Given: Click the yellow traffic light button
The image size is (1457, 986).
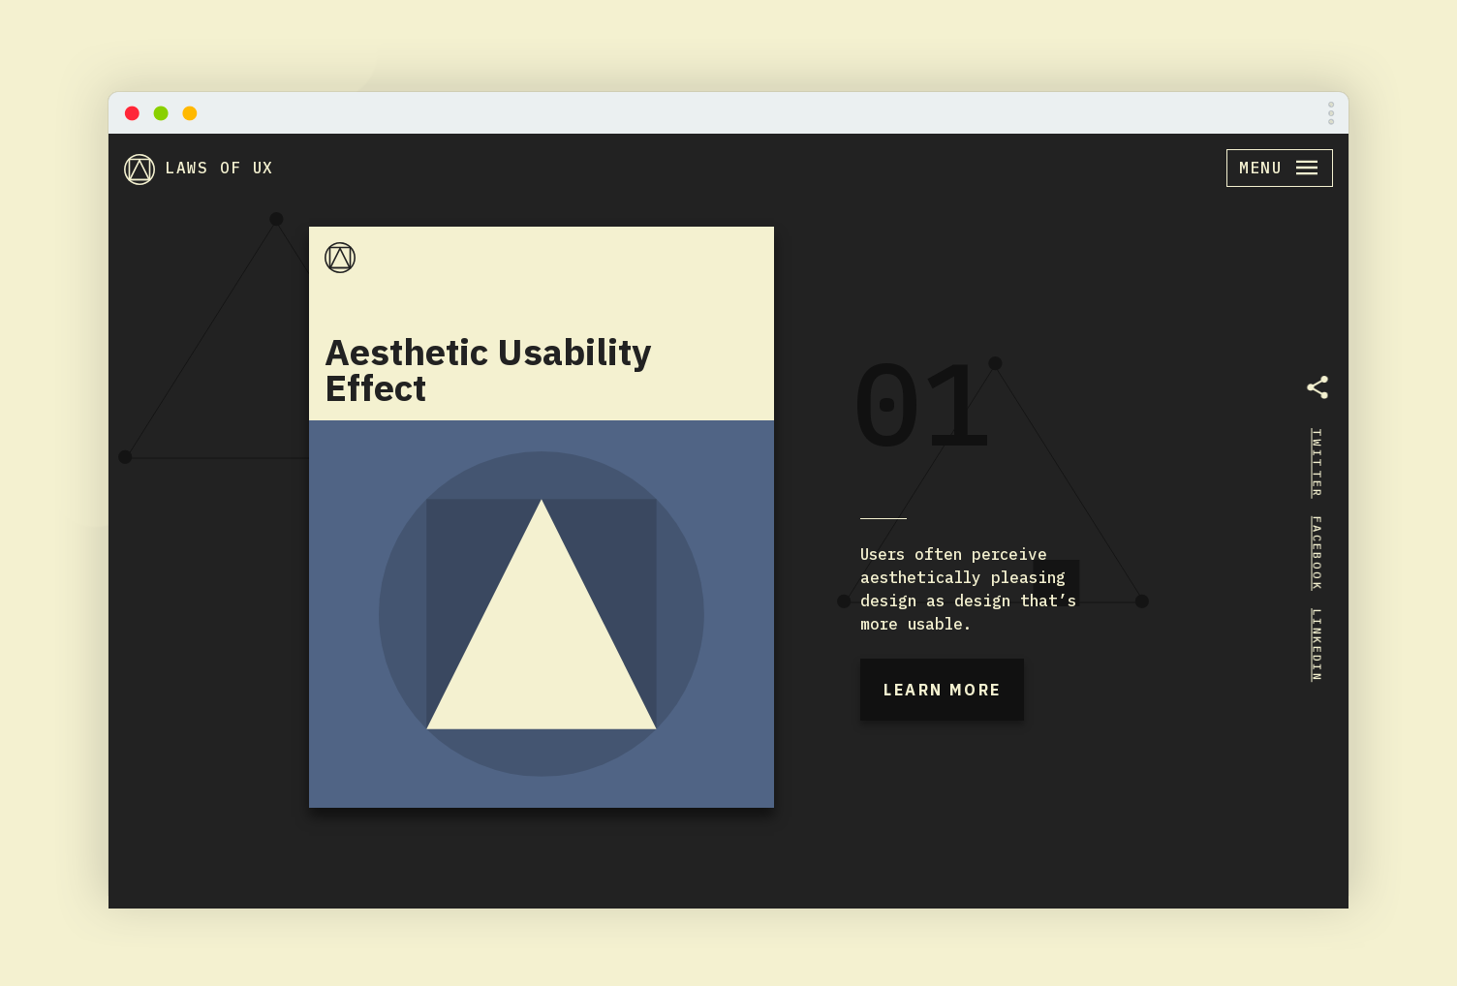Looking at the screenshot, I should pyautogui.click(x=190, y=112).
